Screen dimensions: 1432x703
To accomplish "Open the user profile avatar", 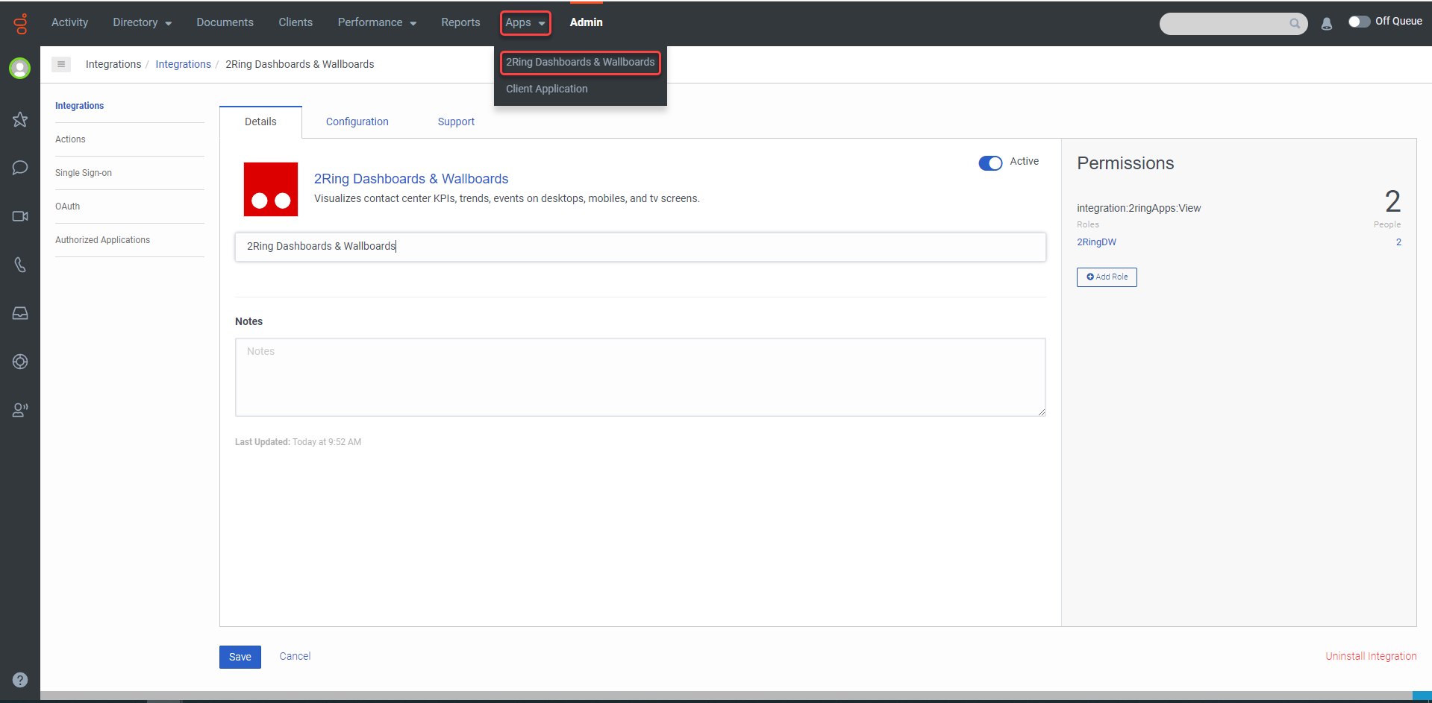I will point(20,69).
